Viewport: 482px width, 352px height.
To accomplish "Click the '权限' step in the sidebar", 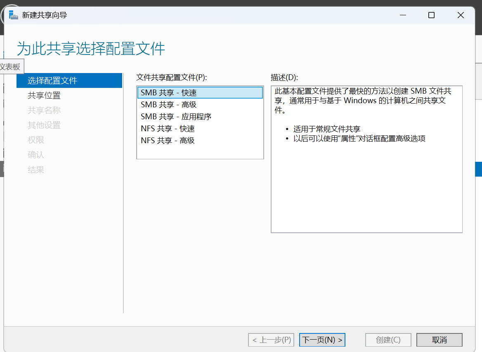I will (36, 140).
